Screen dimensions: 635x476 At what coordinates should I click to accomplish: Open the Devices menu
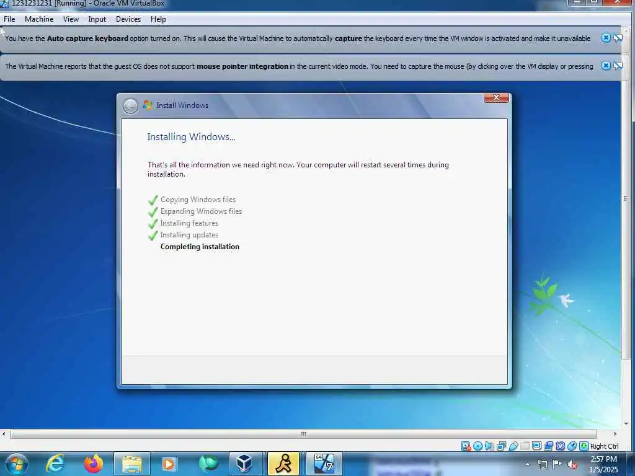pos(128,19)
